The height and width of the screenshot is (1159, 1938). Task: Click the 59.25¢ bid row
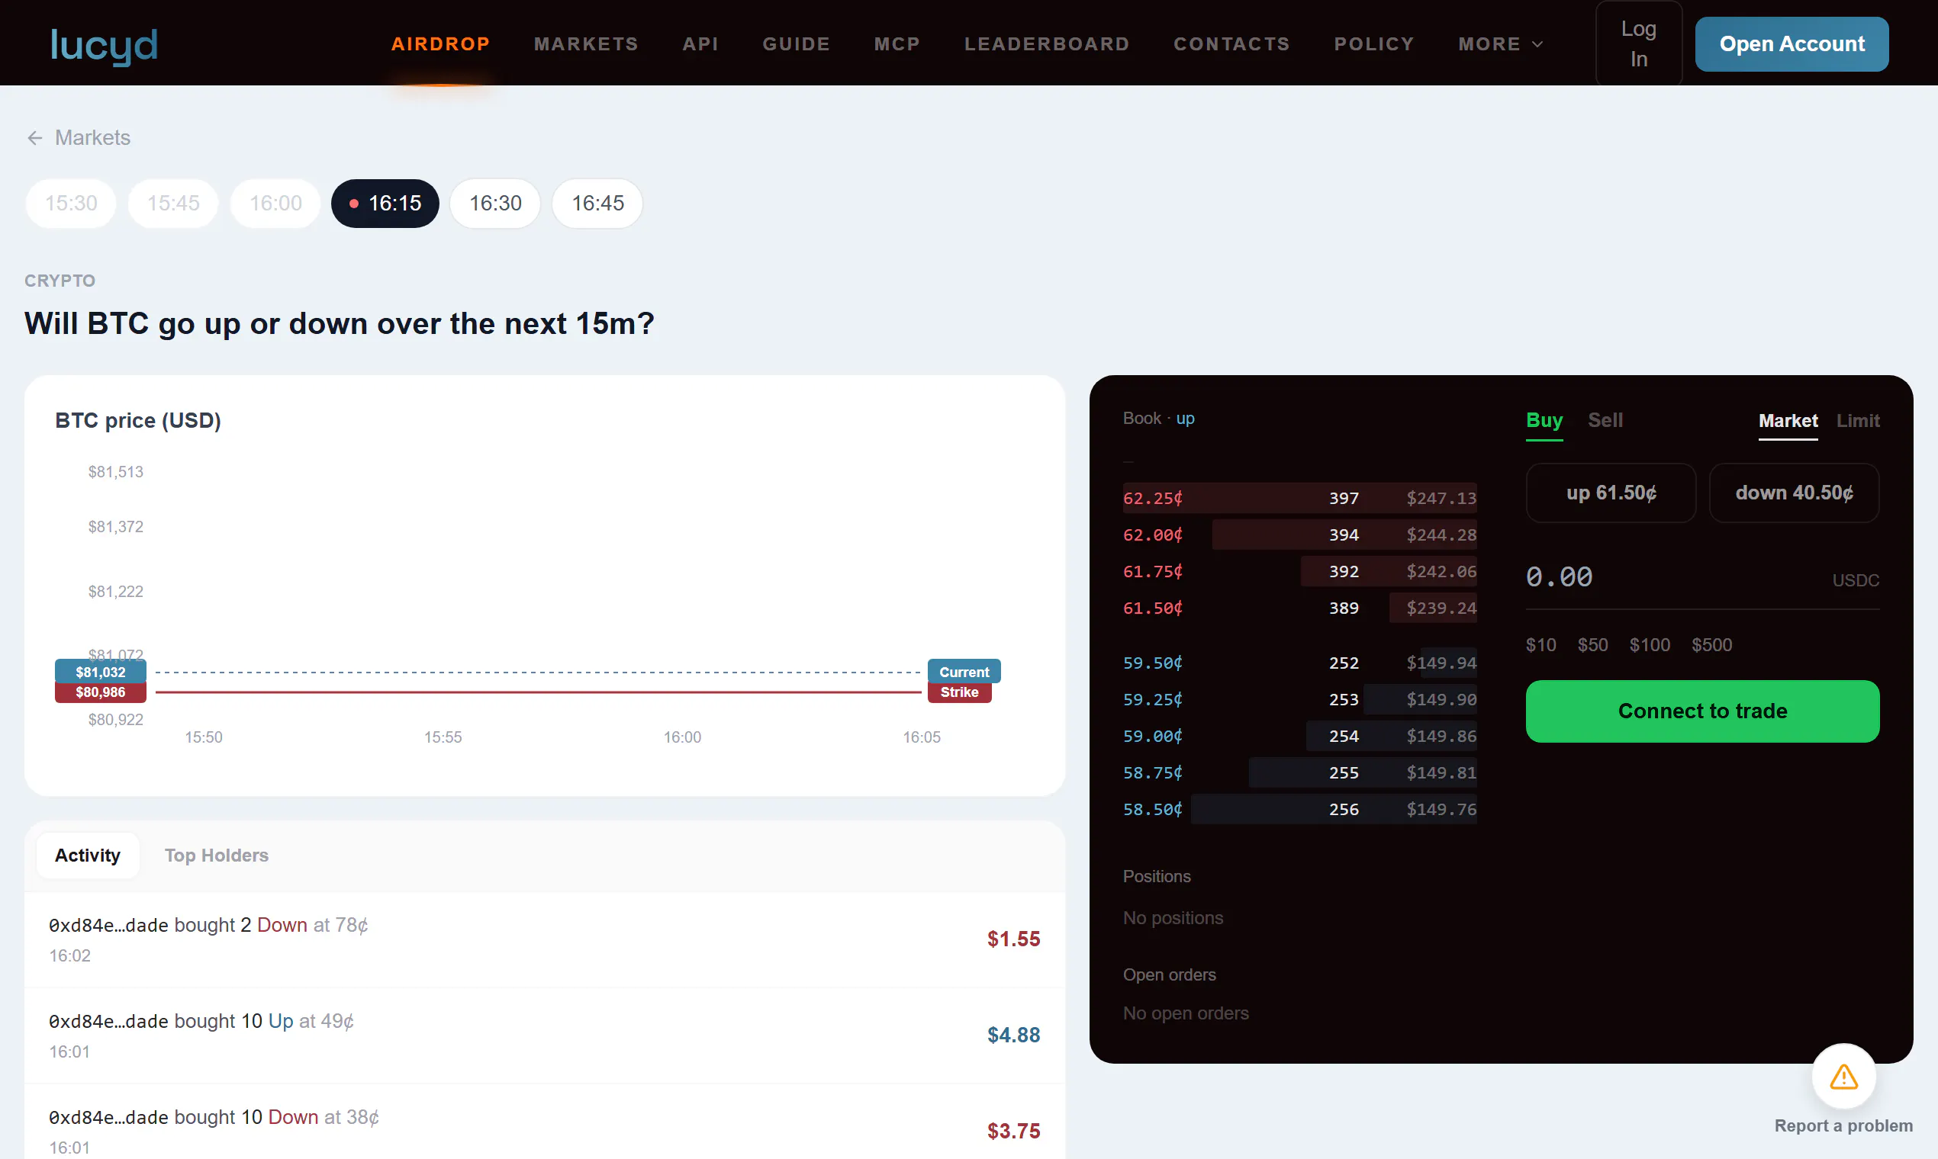1299,699
